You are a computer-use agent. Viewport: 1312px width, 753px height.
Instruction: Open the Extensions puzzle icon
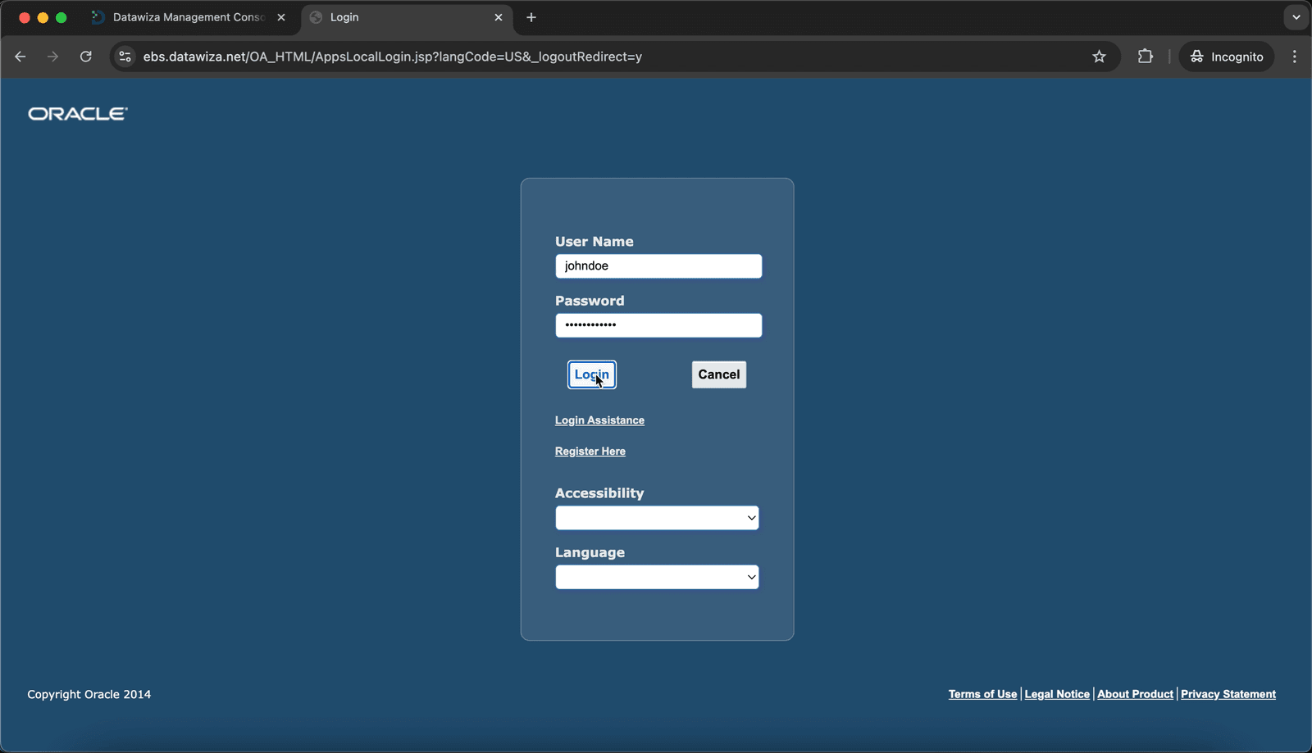click(x=1145, y=57)
